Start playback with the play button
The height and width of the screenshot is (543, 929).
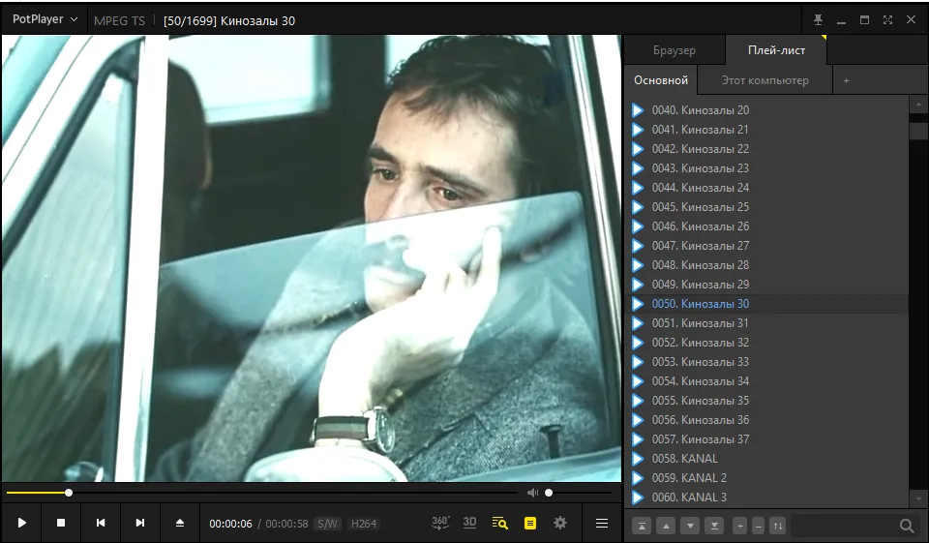[22, 523]
